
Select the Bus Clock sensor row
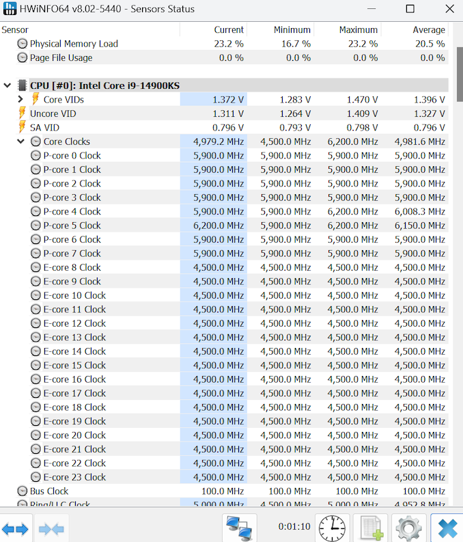pos(225,491)
